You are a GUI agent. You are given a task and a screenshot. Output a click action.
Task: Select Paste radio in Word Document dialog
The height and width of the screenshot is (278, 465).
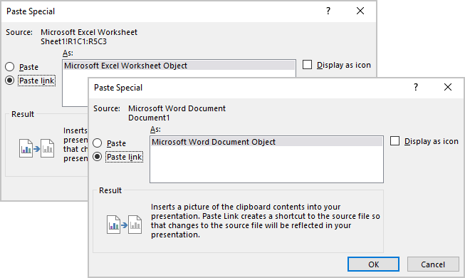(x=98, y=143)
